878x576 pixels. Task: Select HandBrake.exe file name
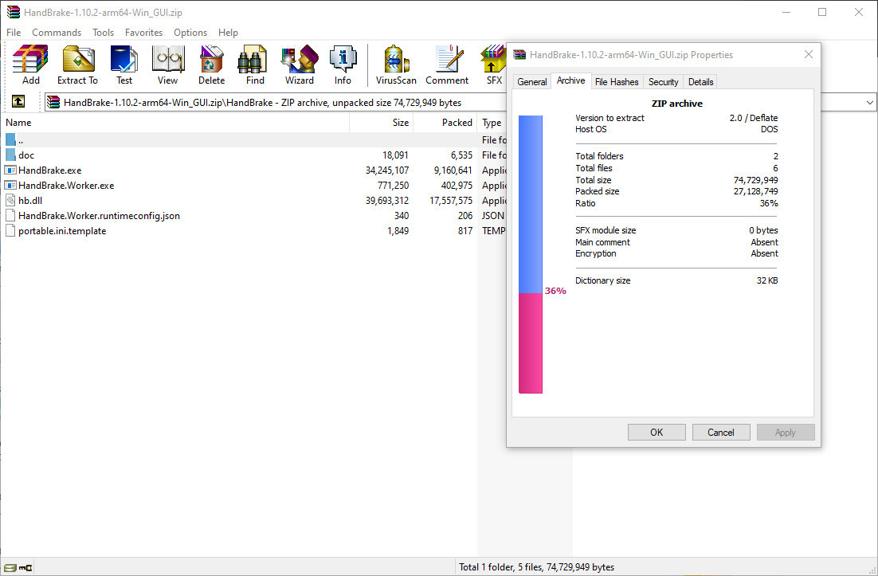pos(50,170)
